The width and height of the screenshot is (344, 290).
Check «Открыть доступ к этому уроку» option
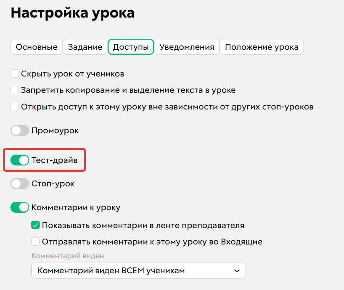click(15, 107)
